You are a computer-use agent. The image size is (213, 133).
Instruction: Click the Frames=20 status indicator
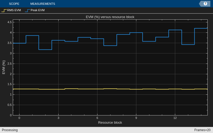coord(202,130)
